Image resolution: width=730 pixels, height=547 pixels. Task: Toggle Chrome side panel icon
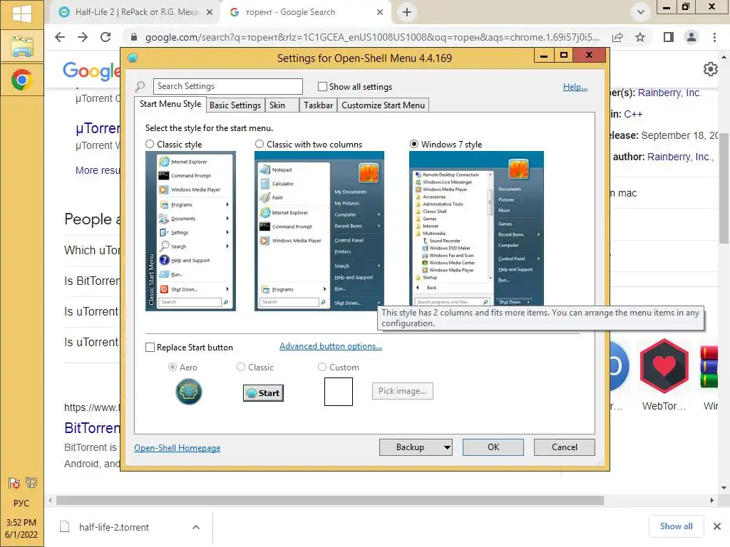[x=669, y=37]
